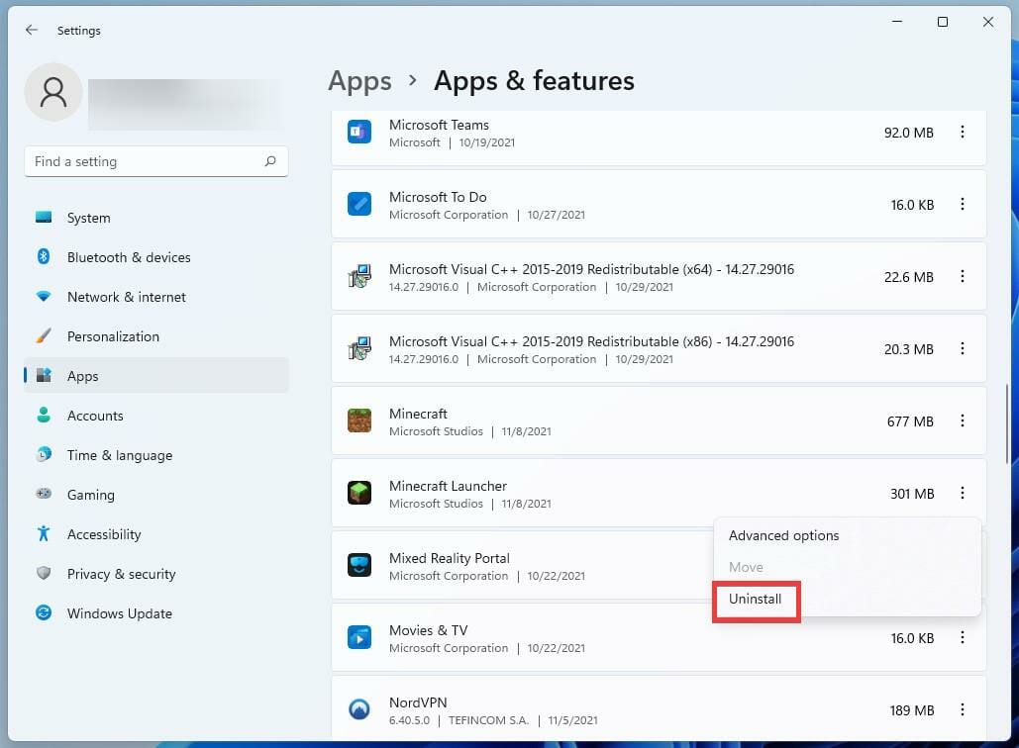Select Apps in the sidebar

point(156,376)
